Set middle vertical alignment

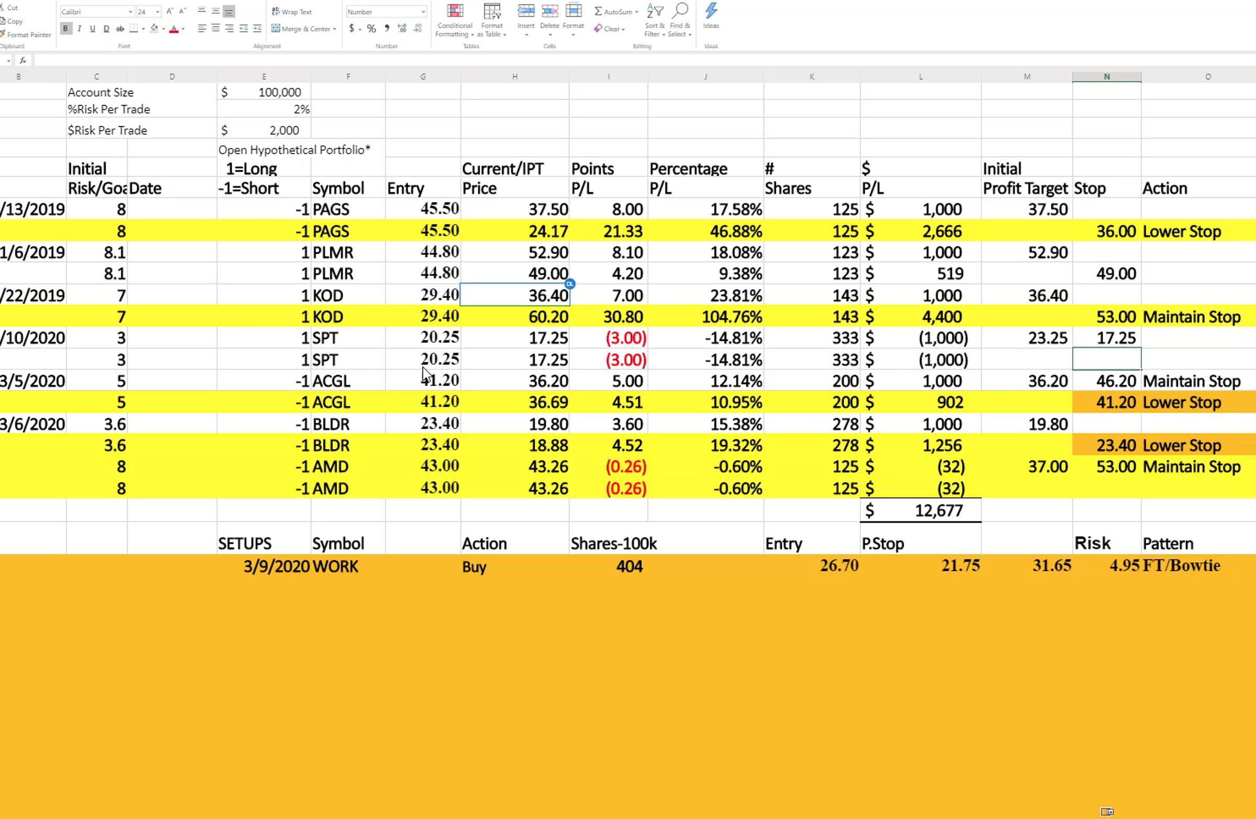(x=215, y=11)
